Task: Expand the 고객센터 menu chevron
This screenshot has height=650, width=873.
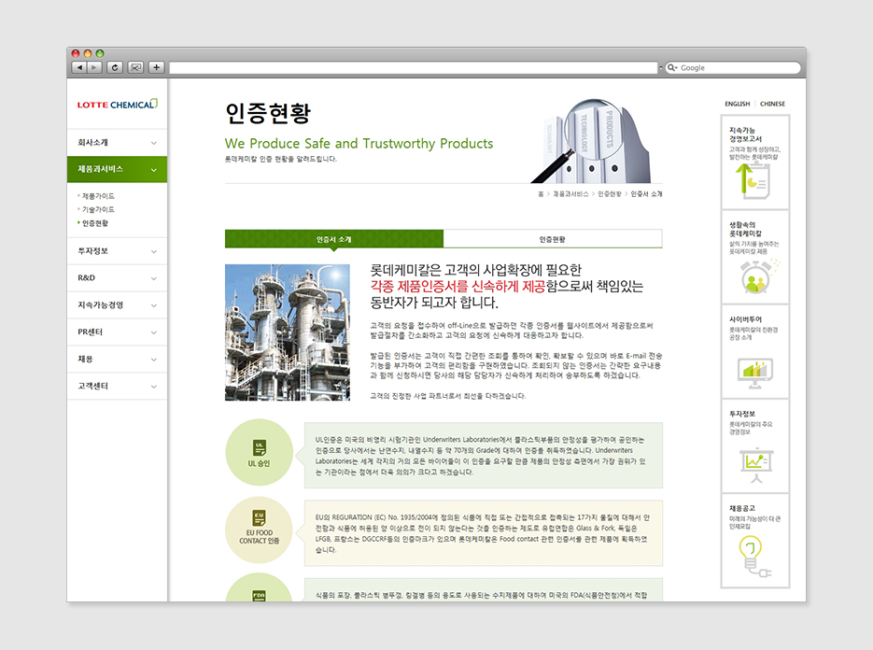Action: pos(154,387)
